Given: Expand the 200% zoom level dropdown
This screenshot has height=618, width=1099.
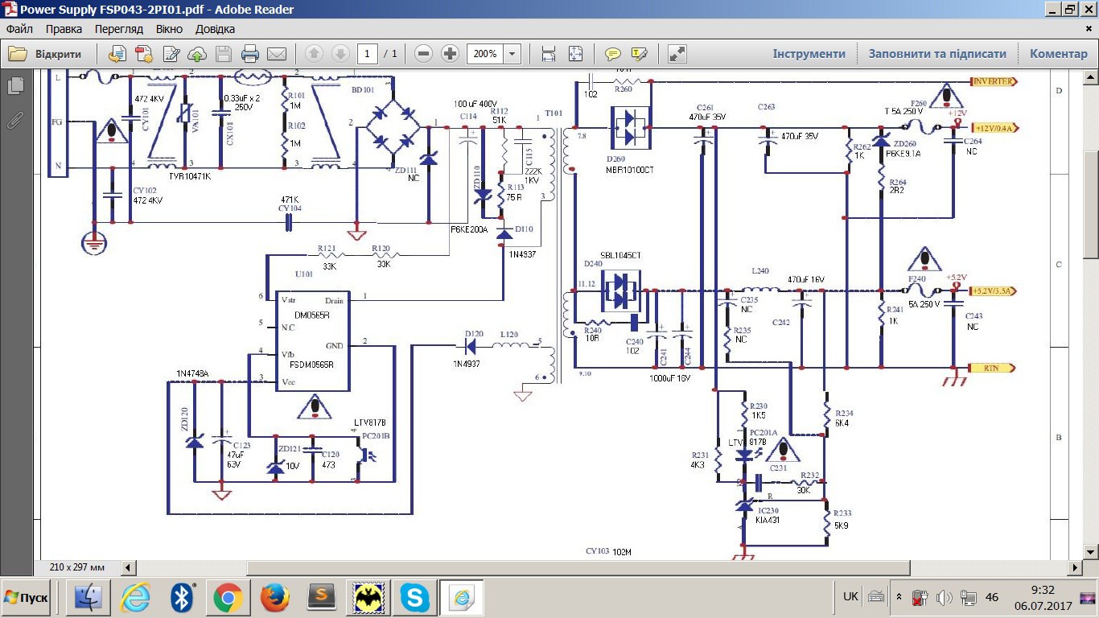Looking at the screenshot, I should coord(512,54).
